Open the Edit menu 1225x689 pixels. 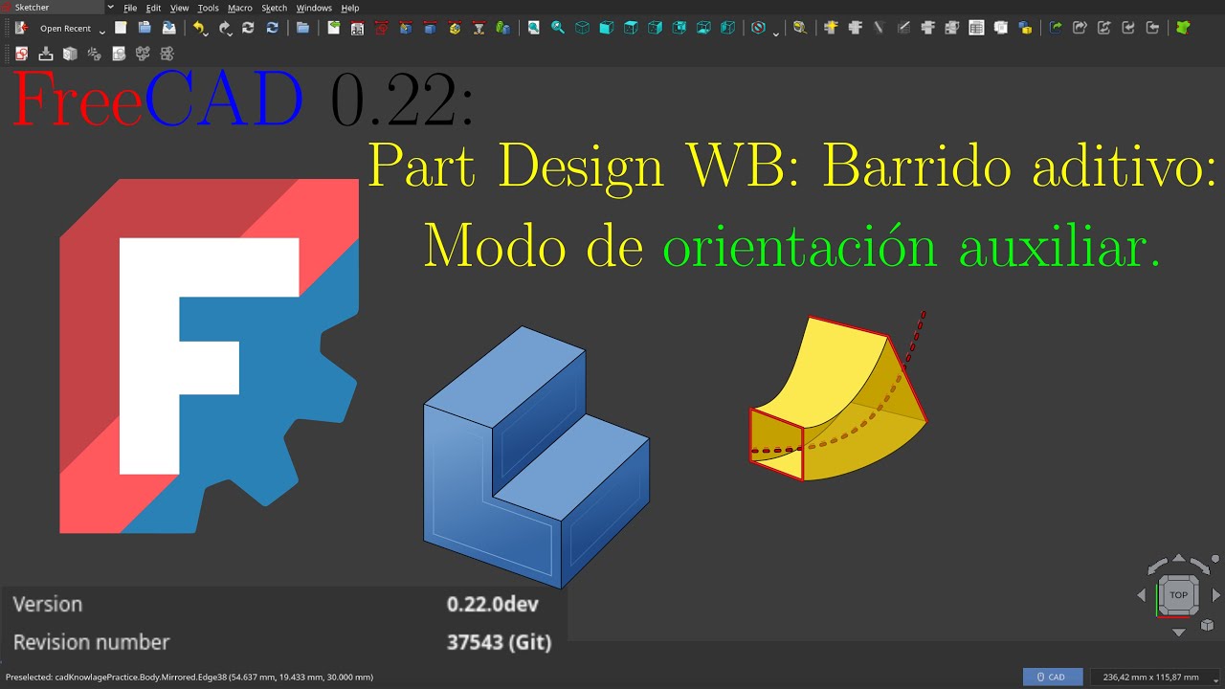(x=153, y=8)
